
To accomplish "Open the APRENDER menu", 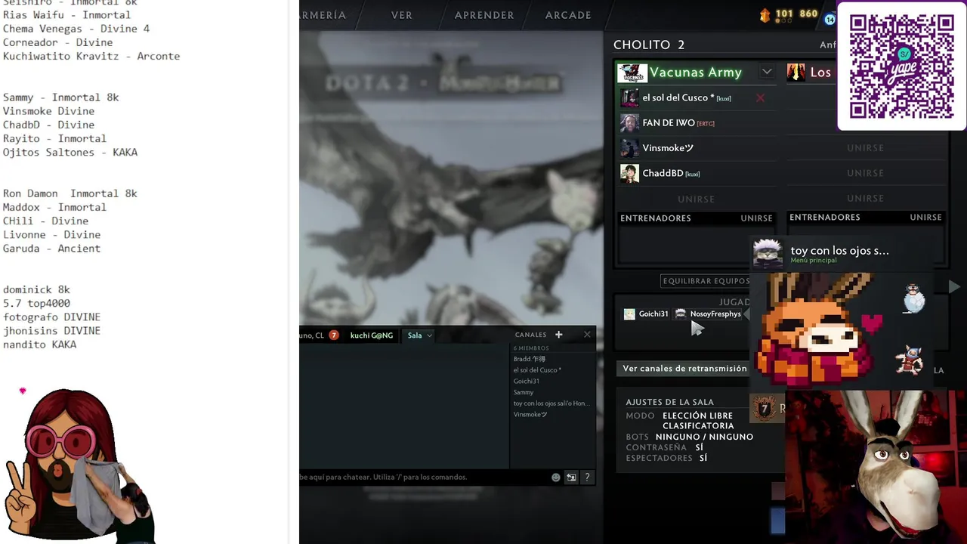I will [x=484, y=15].
